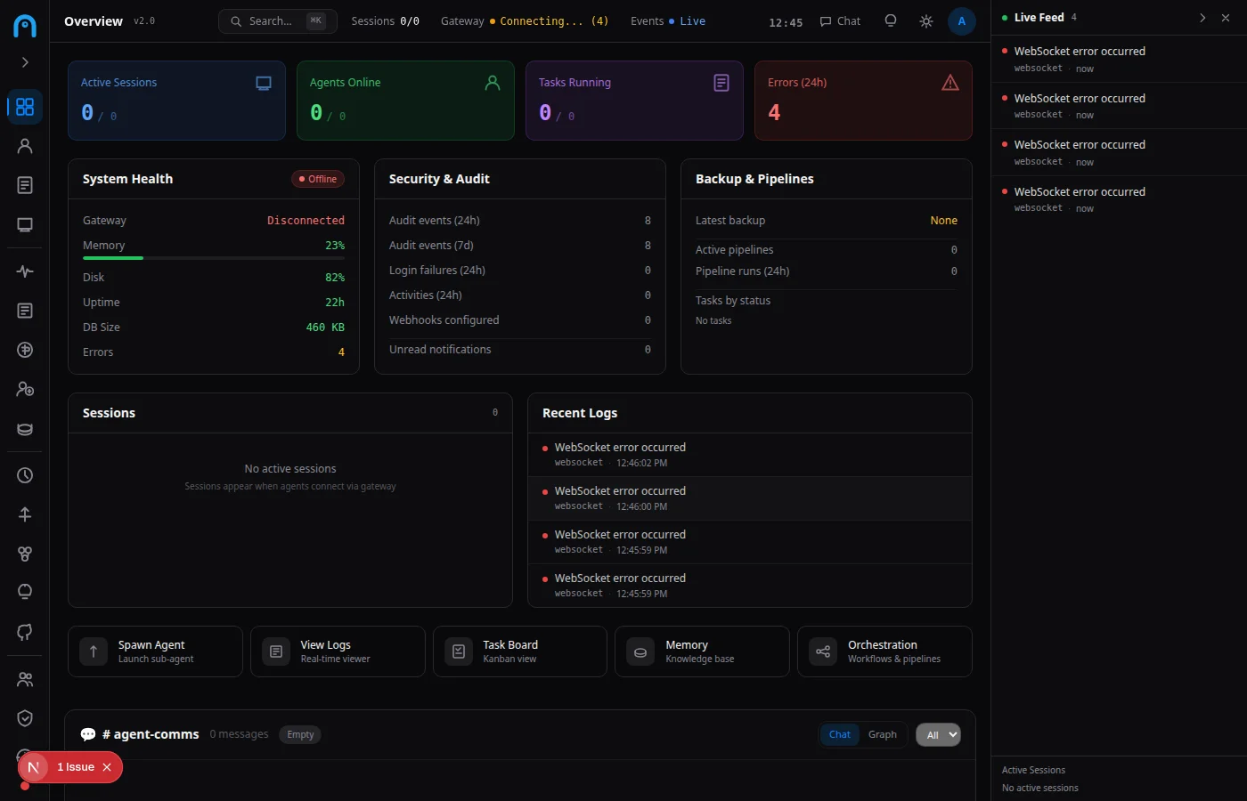Open the Active Sessions card
The width and height of the screenshot is (1247, 801).
pos(176,101)
